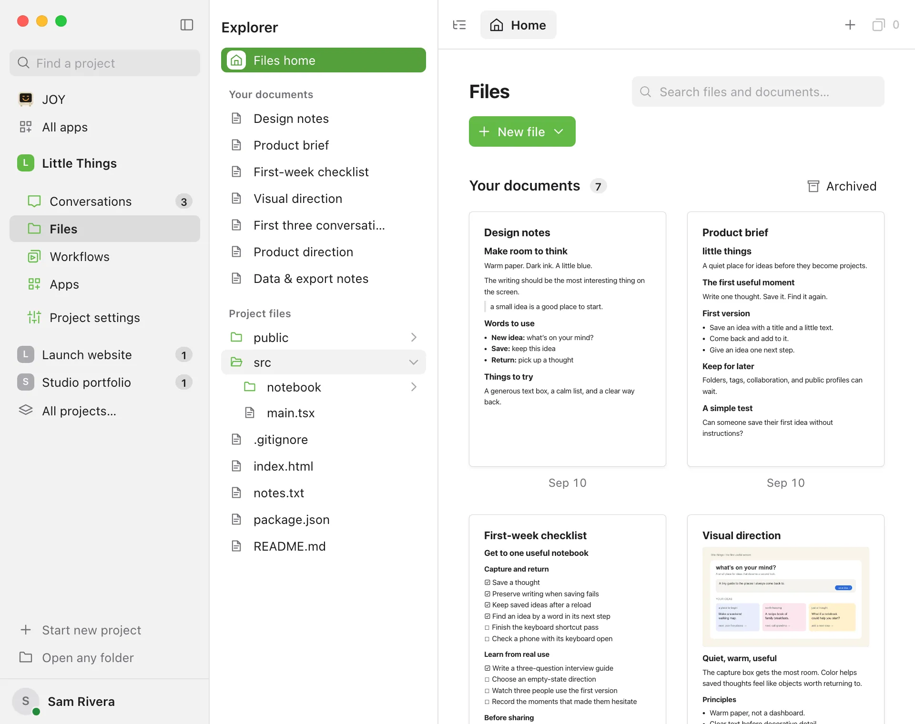Toggle the 'Finish the keyboard shortcut pass' checkbox

(487, 627)
